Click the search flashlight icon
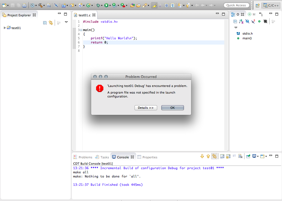 (x=145, y=6)
